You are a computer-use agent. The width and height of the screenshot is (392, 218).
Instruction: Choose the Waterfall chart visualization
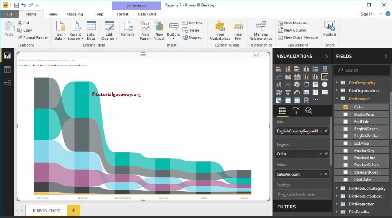[x=279, y=84]
